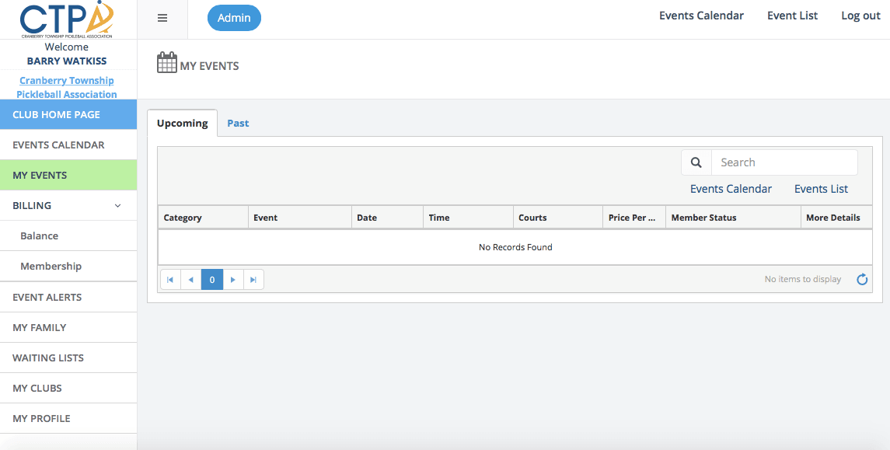Open My Profile in sidebar
This screenshot has height=450, width=890.
(41, 418)
